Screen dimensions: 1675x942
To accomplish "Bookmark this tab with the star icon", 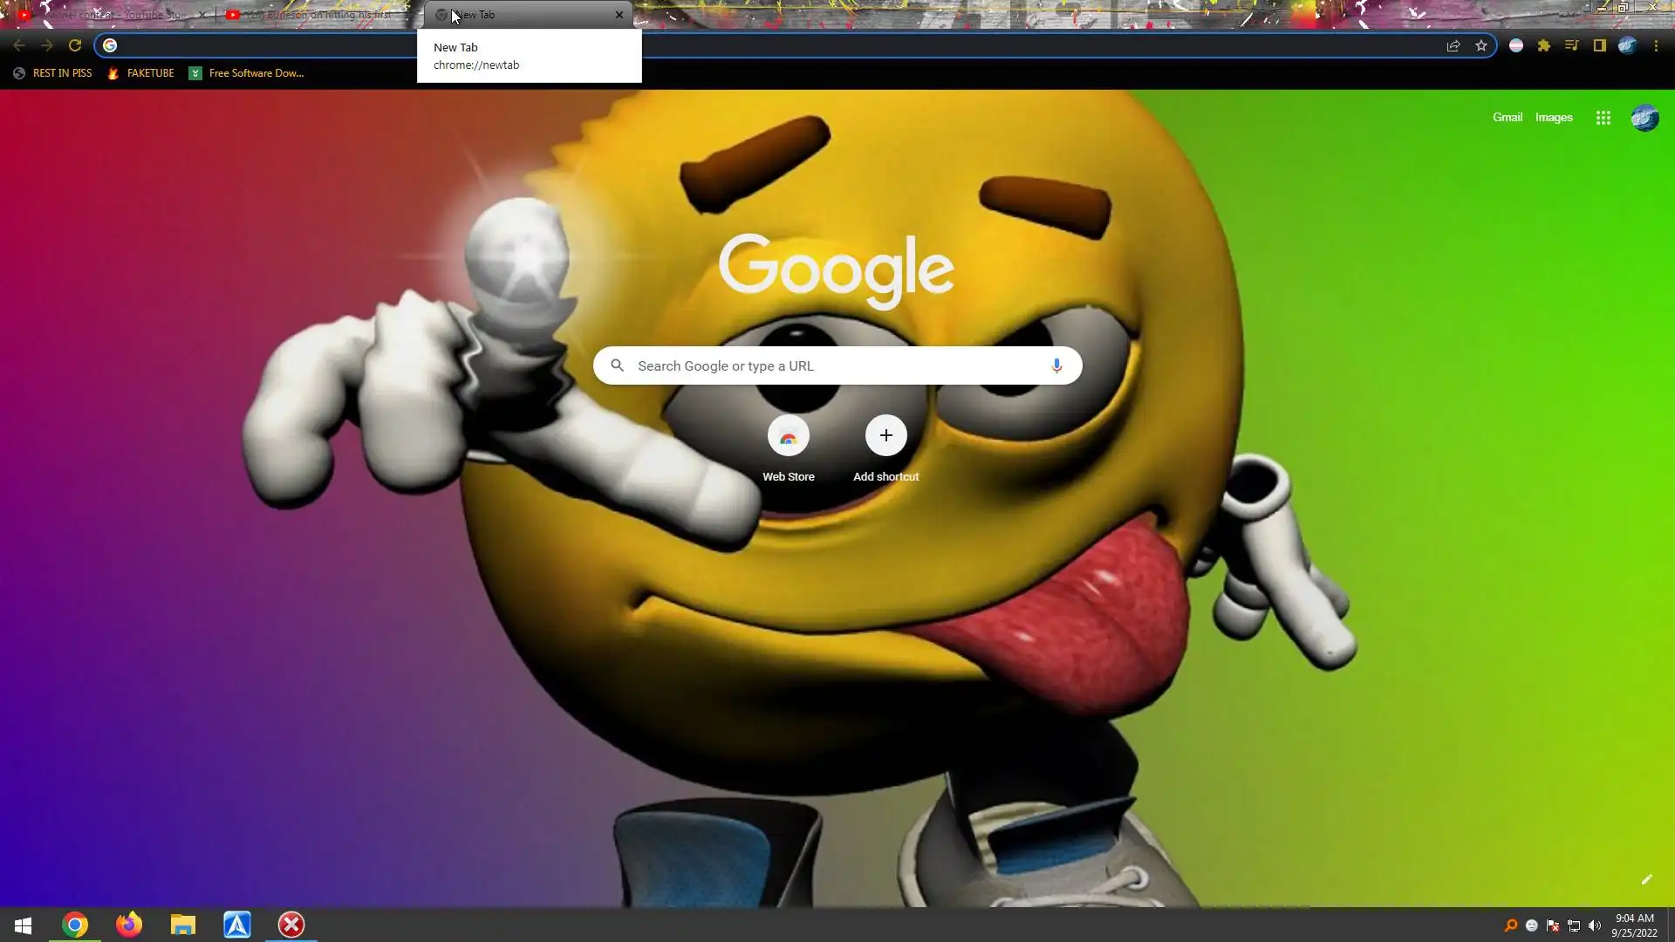I will point(1481,45).
